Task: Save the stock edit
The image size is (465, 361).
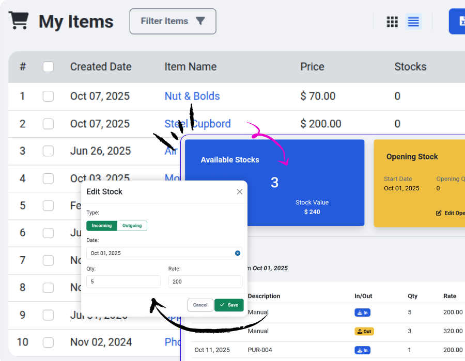Action: 229,305
